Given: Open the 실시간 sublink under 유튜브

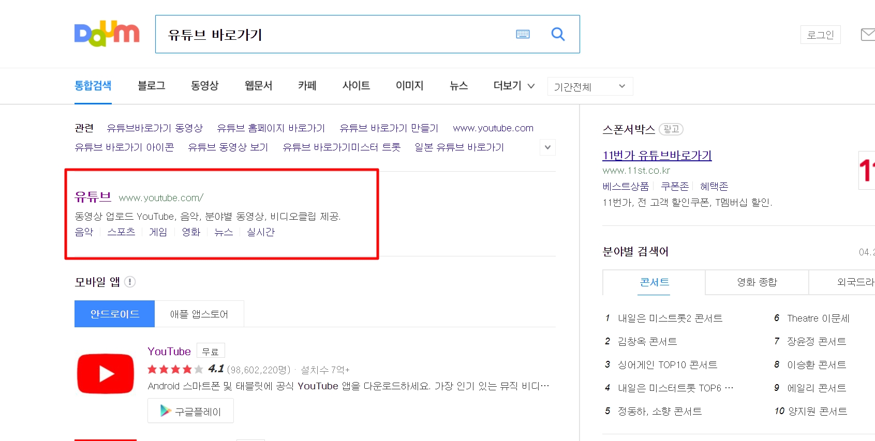Looking at the screenshot, I should (261, 232).
